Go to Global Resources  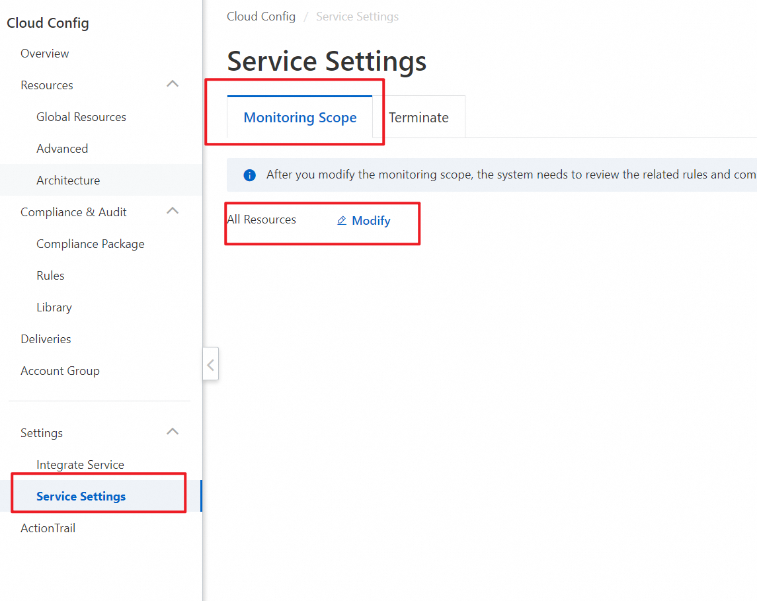tap(81, 117)
